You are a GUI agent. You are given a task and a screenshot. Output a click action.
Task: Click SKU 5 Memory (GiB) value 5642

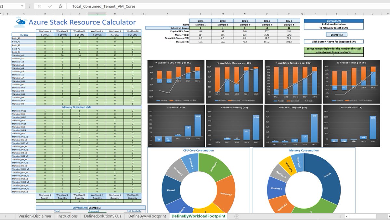[289, 35]
